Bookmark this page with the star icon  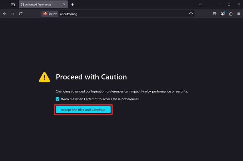tap(191, 14)
